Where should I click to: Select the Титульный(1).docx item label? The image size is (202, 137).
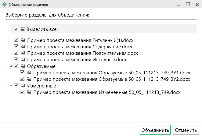pos(81,40)
